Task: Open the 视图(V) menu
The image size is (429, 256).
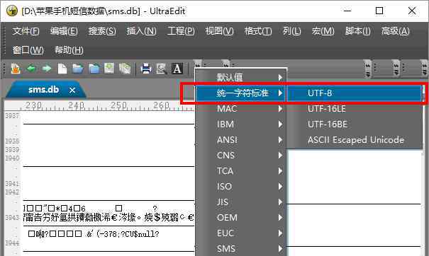Action: (x=219, y=31)
